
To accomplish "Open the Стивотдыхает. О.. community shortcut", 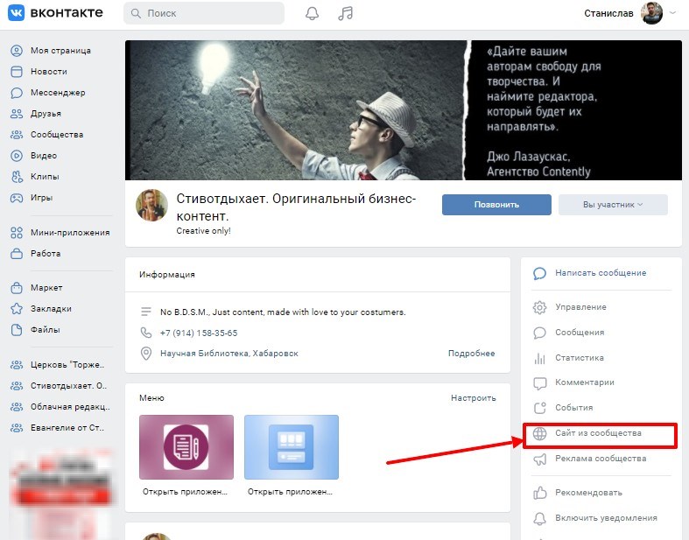I will [x=68, y=386].
